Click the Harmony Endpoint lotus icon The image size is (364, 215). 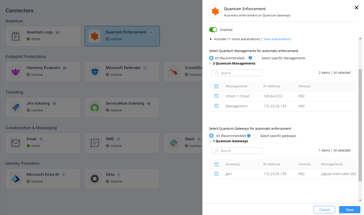15,72
